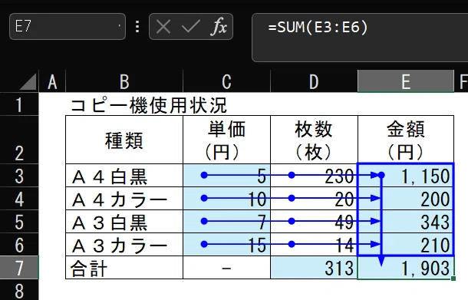Open the Name Box dropdown arrow
This screenshot has width=468, height=300.
120,26
